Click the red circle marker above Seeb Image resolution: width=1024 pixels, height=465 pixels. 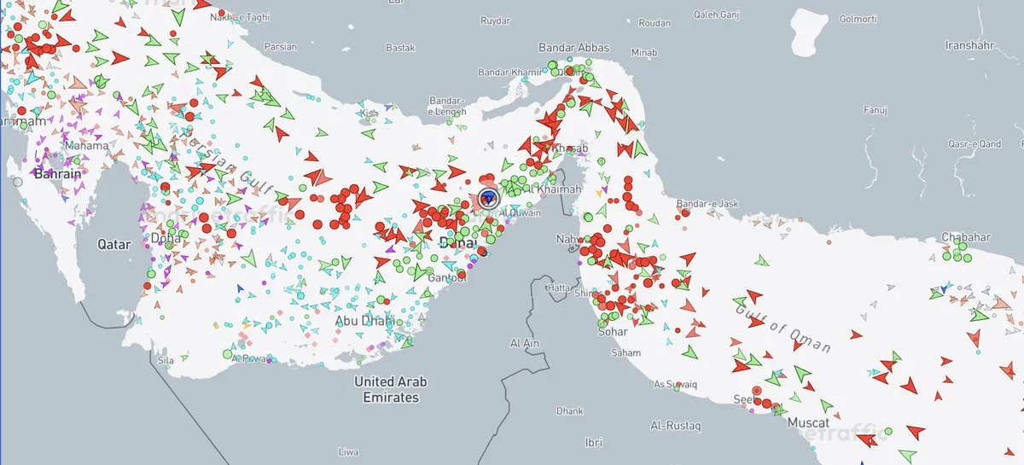(x=756, y=391)
